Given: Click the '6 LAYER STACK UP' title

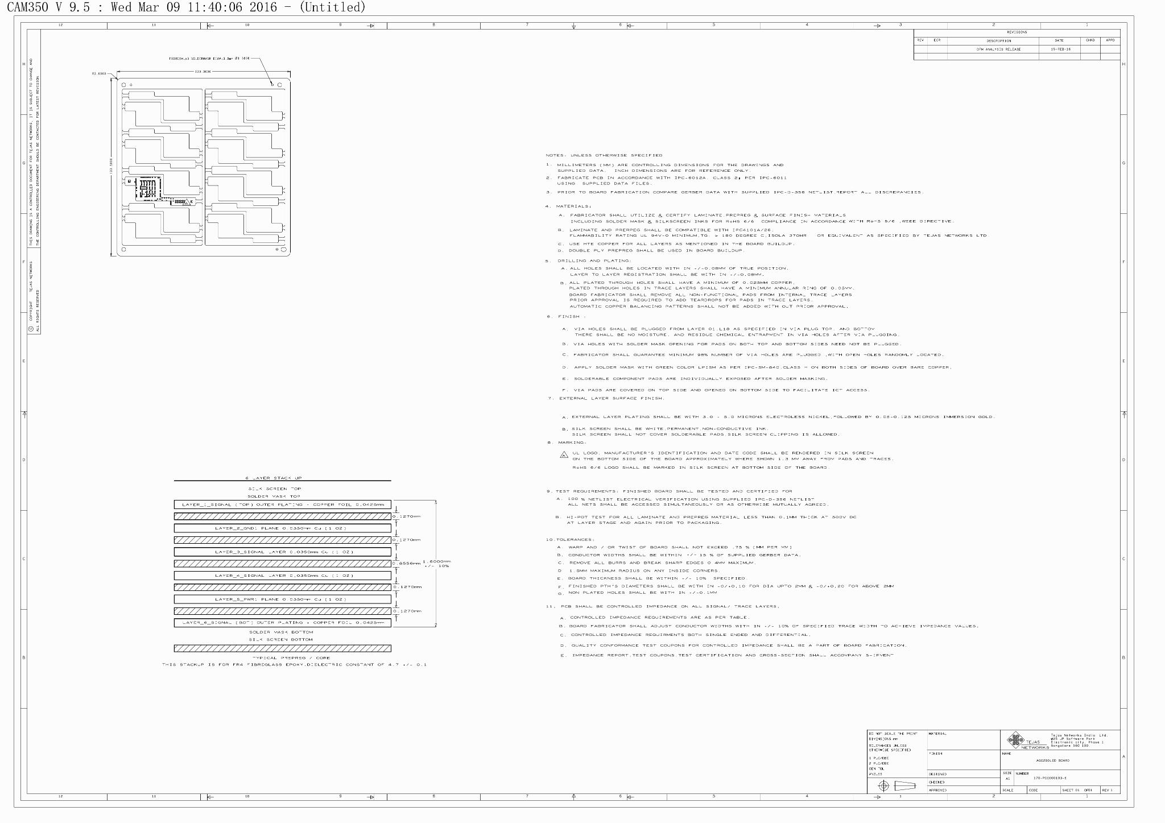Looking at the screenshot, I should (x=274, y=478).
